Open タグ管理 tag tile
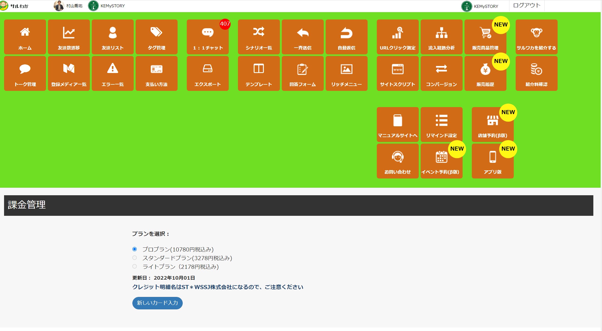Viewport: 602px width, 331px height. pos(156,37)
